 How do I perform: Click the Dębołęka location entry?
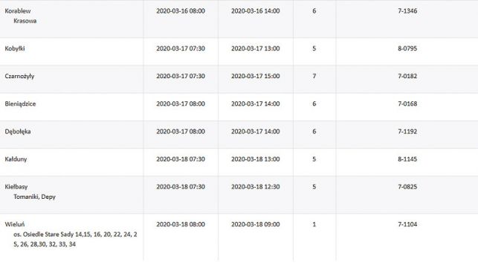[x=18, y=132]
